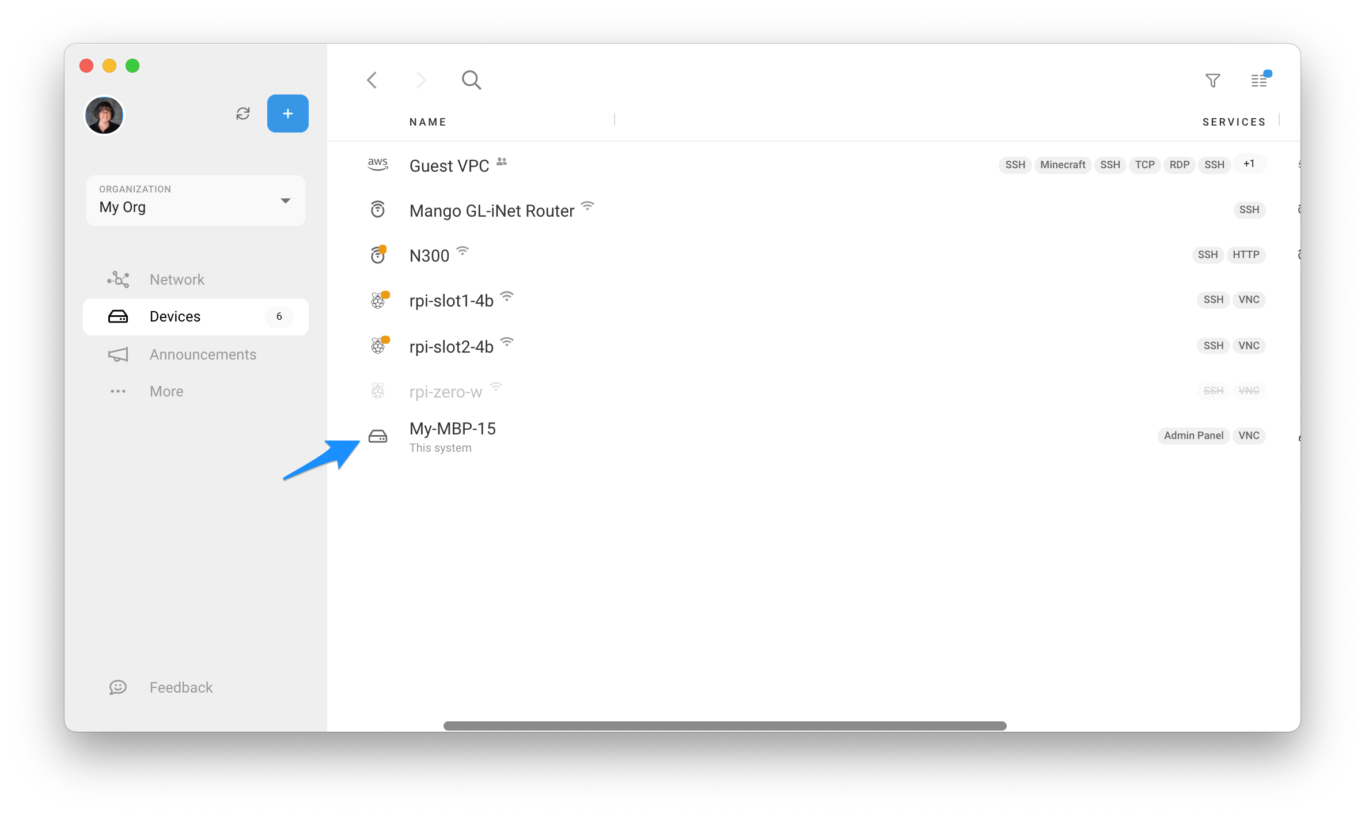Open the rpi-slot1-4b device

coord(452,301)
